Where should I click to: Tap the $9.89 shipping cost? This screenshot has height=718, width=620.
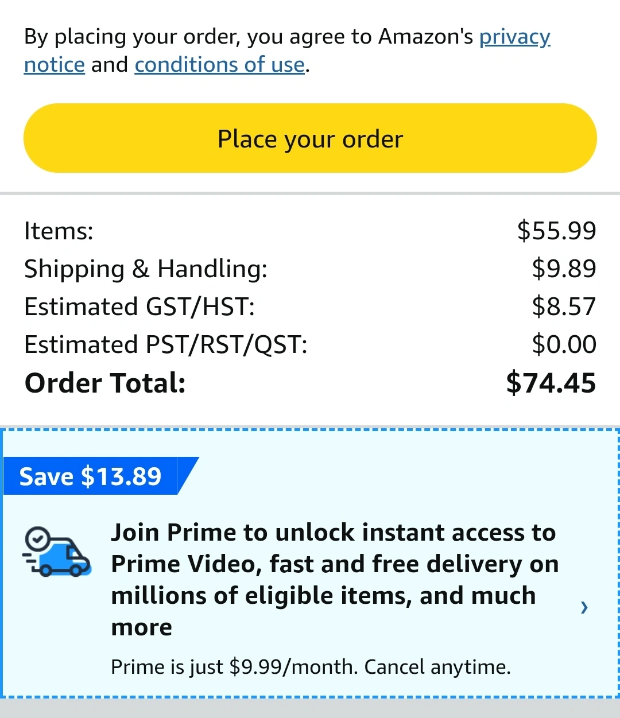point(564,269)
